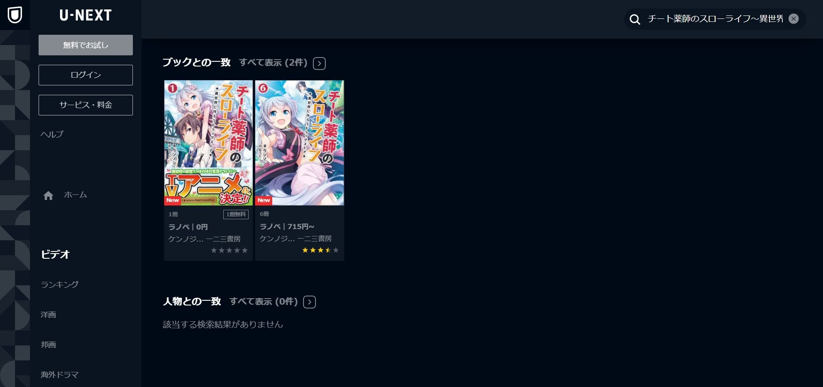Select 洋画 category in the sidebar
The width and height of the screenshot is (823, 387).
pos(48,314)
